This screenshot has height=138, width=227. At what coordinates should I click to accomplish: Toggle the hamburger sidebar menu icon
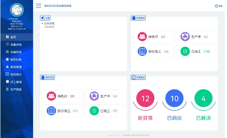point(39,6)
